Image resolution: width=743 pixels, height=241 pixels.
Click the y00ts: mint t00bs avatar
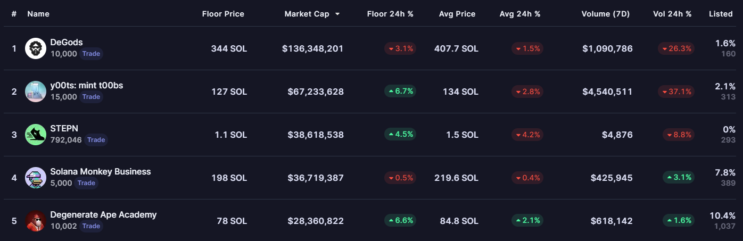[x=36, y=92]
